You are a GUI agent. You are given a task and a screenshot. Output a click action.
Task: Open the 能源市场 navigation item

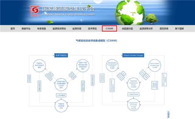click(77, 29)
